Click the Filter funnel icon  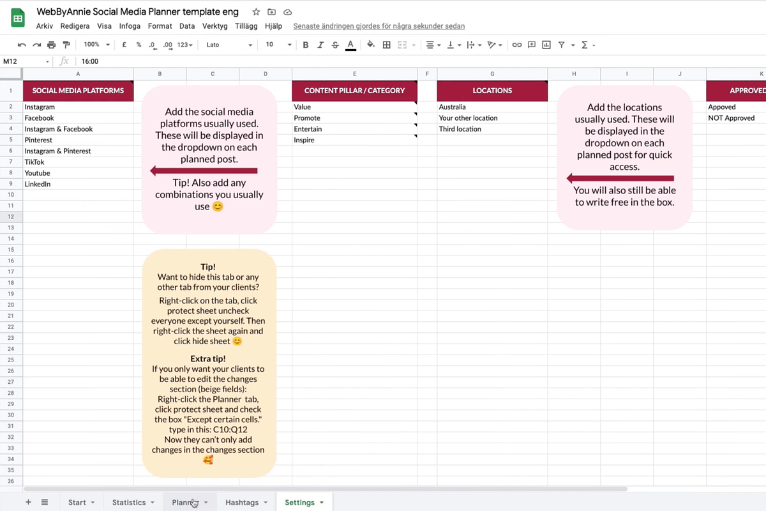point(562,45)
